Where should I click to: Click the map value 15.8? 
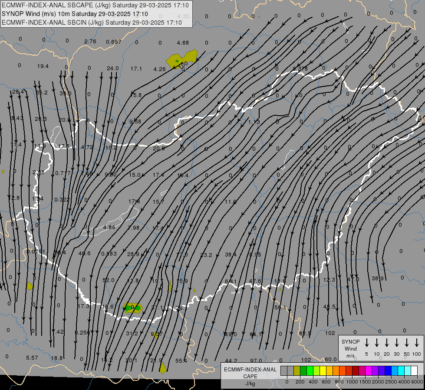coord(136,95)
